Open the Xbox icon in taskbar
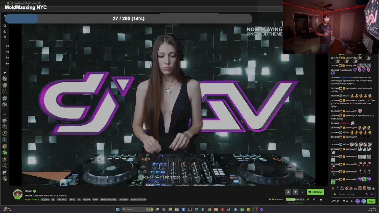This screenshot has height=213, width=379. (x=242, y=209)
